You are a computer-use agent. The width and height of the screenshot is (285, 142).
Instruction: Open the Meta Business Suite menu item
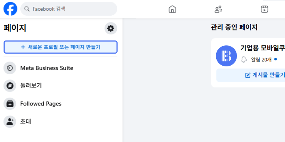47,68
